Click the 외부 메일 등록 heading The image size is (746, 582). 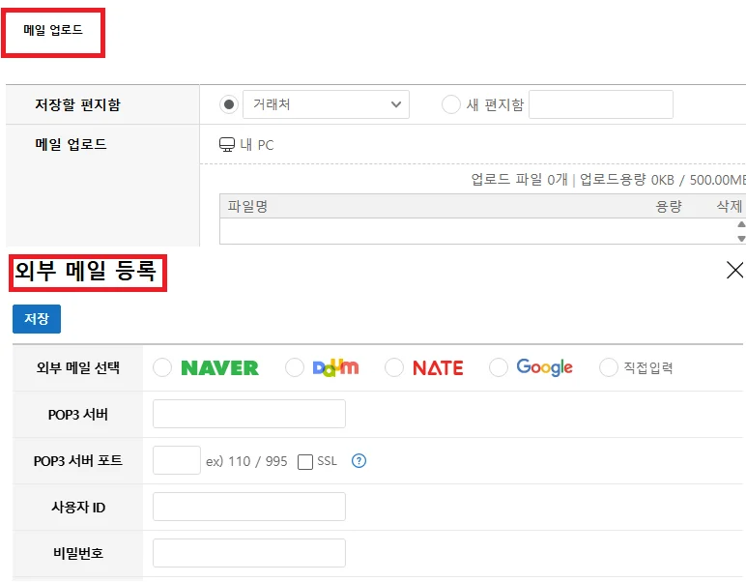[x=87, y=272]
